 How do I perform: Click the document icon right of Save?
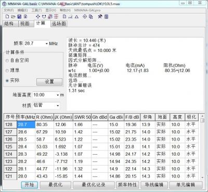(25, 17)
